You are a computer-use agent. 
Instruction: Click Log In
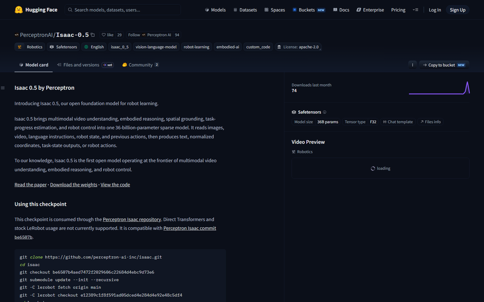click(435, 10)
